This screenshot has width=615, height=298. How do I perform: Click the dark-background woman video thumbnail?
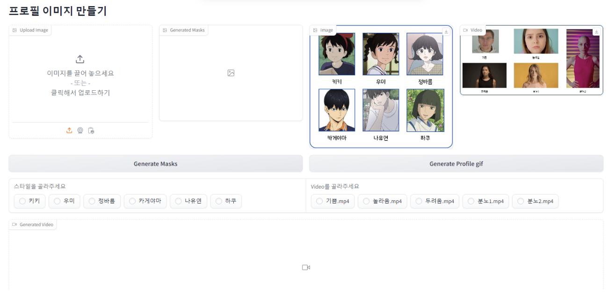point(485,75)
